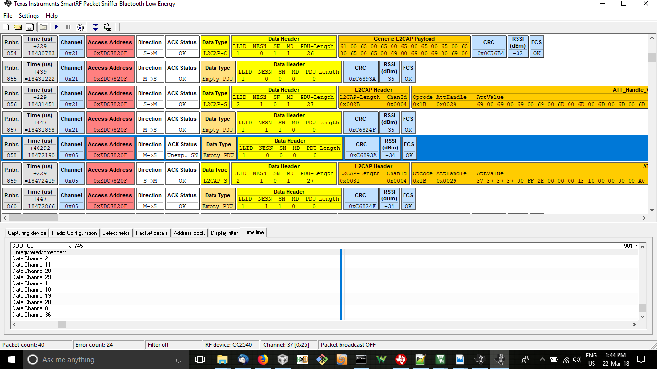The height and width of the screenshot is (369, 657).
Task: Open the Packet details tab
Action: pyautogui.click(x=152, y=233)
